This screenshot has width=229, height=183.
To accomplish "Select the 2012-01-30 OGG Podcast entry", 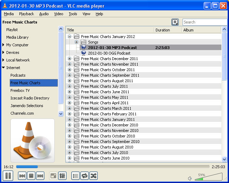I will coord(109,53).
